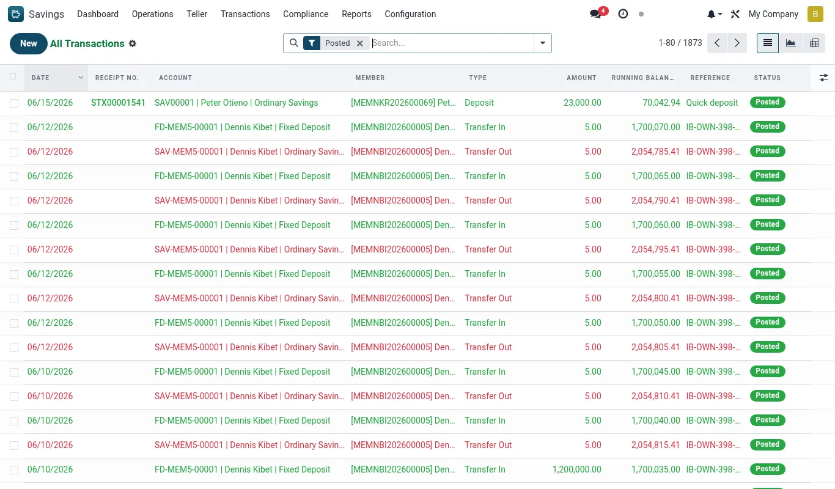Click the 2,054,810.41 running balance cell
The image size is (835, 489).
click(x=655, y=396)
